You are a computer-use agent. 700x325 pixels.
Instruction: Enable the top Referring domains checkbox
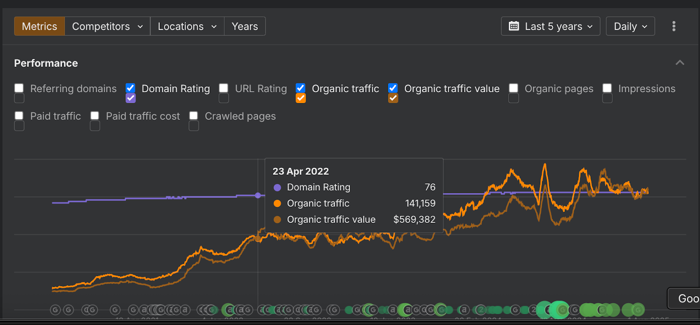pos(19,88)
